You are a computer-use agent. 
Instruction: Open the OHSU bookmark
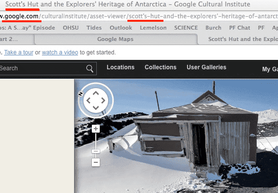point(71,28)
